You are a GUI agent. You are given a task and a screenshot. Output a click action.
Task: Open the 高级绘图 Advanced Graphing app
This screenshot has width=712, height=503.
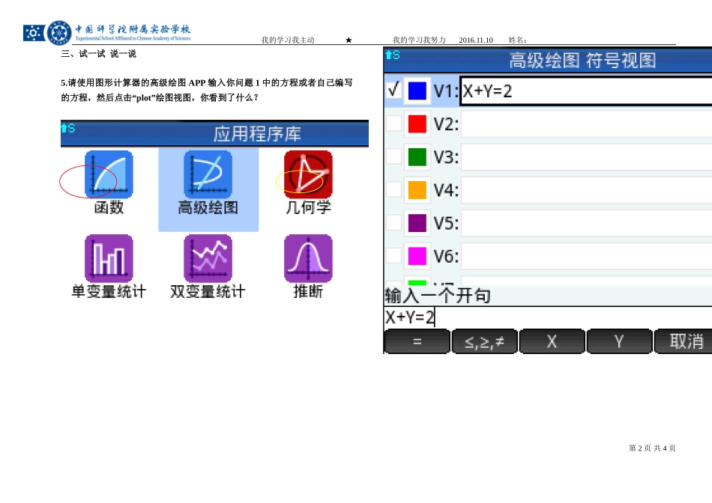tap(208, 174)
